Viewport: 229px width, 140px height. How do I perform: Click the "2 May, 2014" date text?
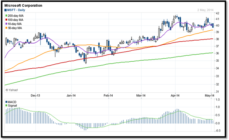205,10
